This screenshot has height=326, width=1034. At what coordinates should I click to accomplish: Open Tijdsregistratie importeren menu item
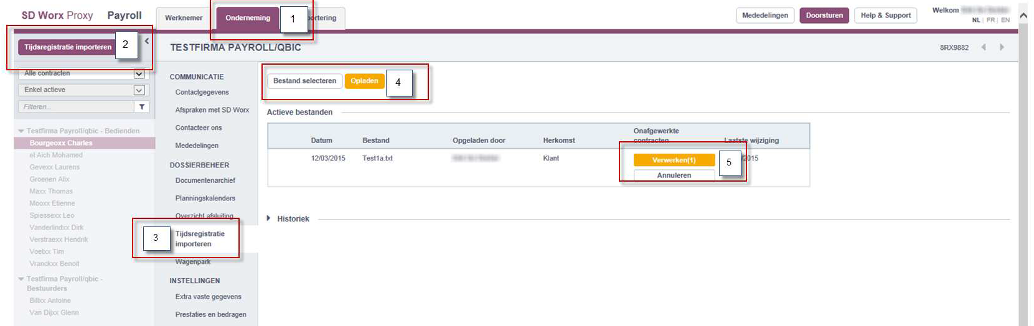coord(199,239)
